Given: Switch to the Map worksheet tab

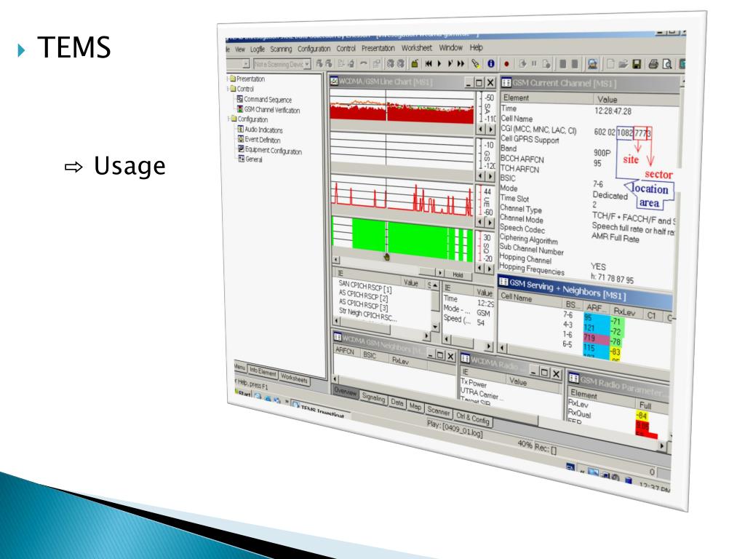Looking at the screenshot, I should (x=415, y=406).
